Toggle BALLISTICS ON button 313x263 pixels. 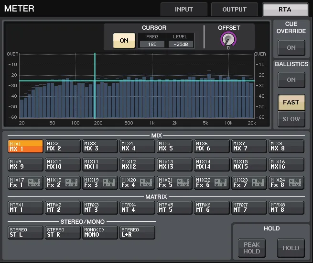[x=291, y=80]
